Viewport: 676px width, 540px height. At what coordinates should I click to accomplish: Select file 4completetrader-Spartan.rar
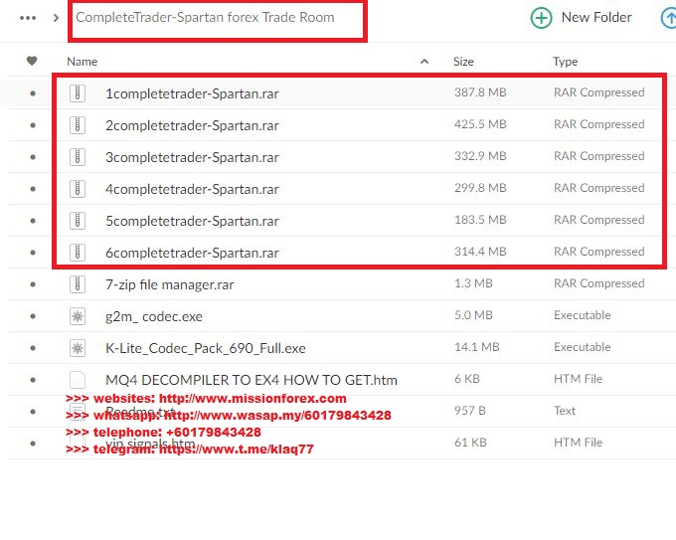tap(192, 189)
